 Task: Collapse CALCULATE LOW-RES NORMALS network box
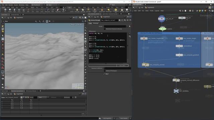(x=139, y=33)
